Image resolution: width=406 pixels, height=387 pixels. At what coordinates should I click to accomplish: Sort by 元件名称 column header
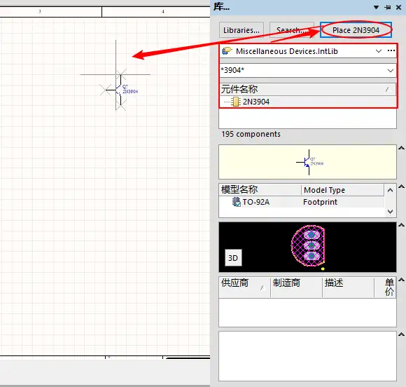(307, 89)
